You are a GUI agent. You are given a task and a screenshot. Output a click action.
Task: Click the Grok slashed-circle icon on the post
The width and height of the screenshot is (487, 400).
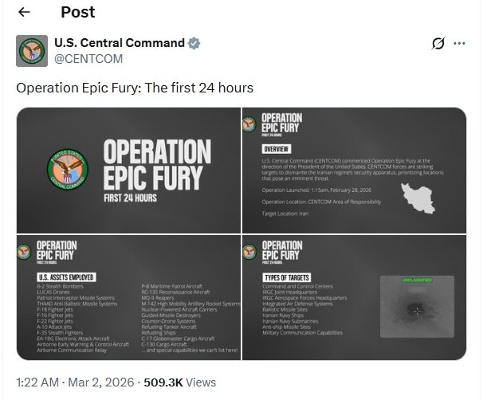[438, 44]
